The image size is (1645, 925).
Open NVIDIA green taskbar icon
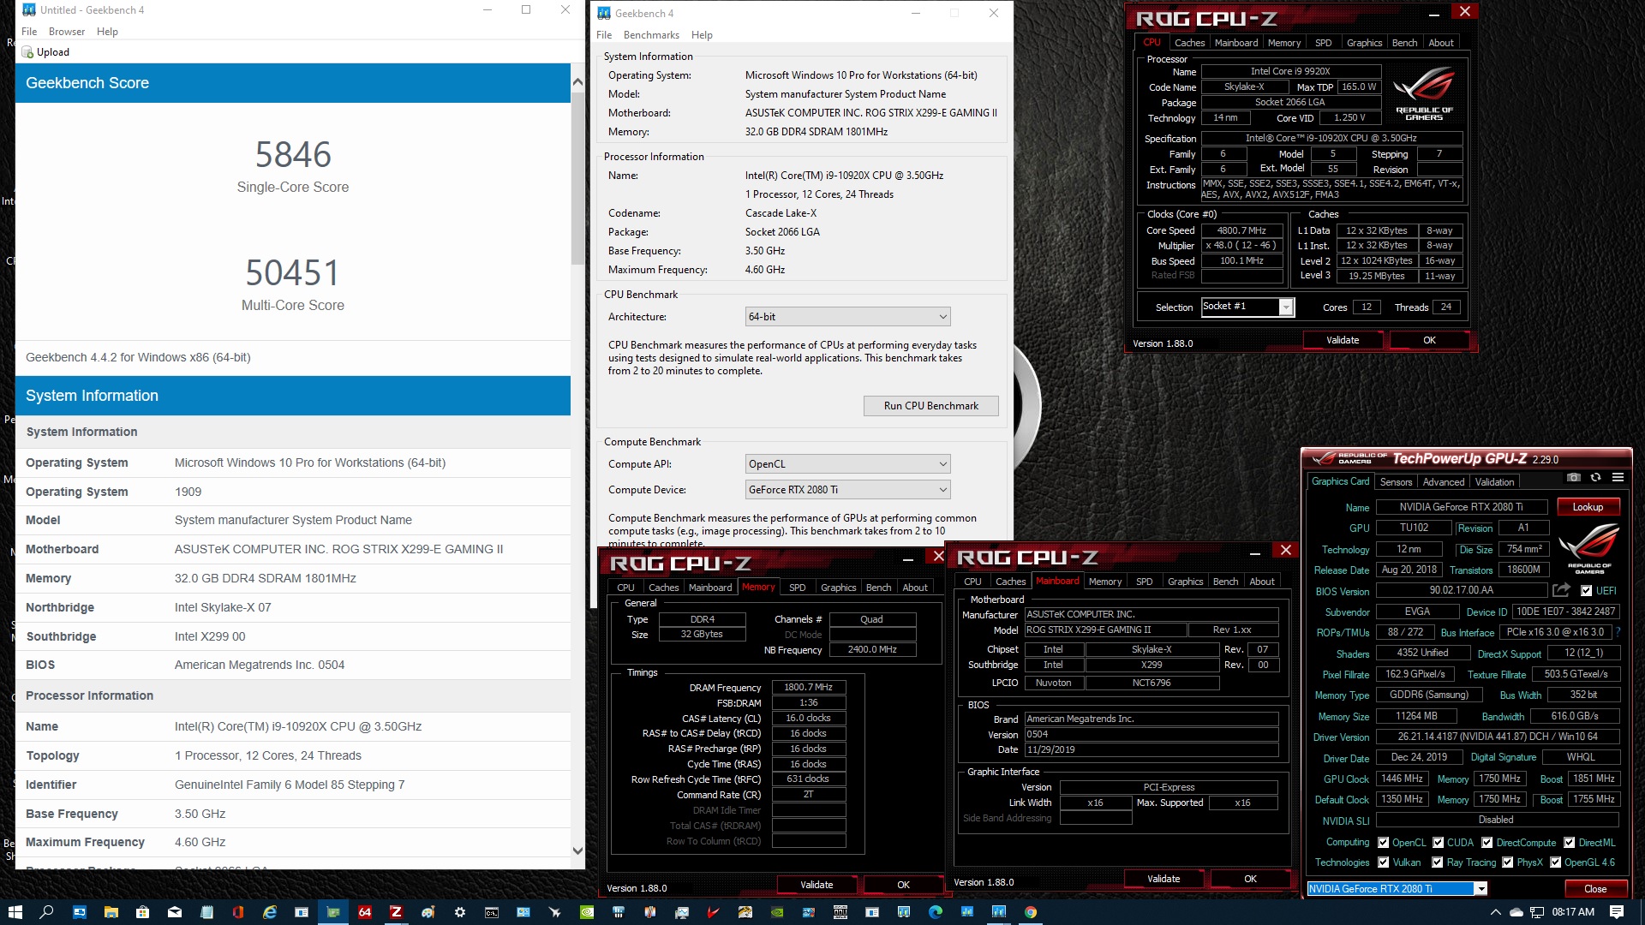[x=586, y=912]
